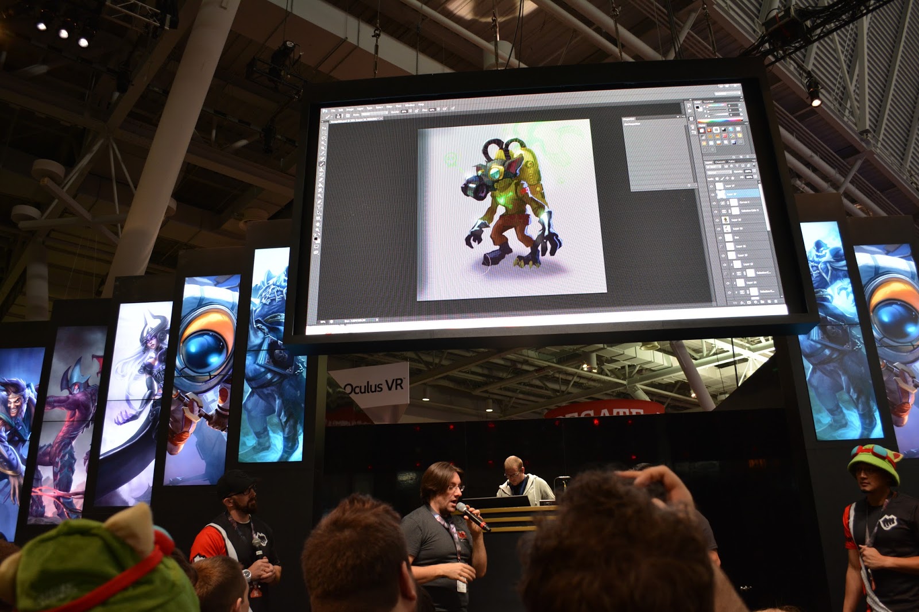Open the Image menu
The width and height of the screenshot is (919, 612).
(351, 109)
